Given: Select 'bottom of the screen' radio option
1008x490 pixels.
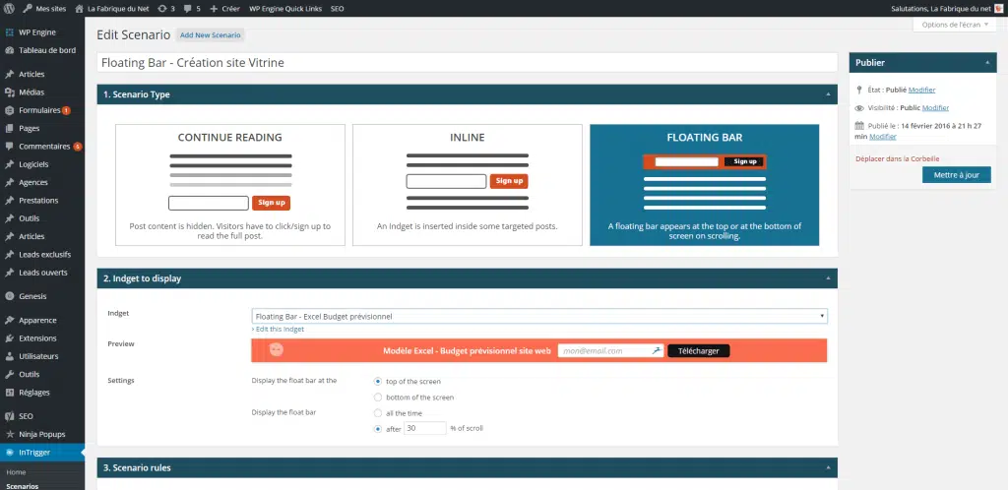Looking at the screenshot, I should click(378, 397).
